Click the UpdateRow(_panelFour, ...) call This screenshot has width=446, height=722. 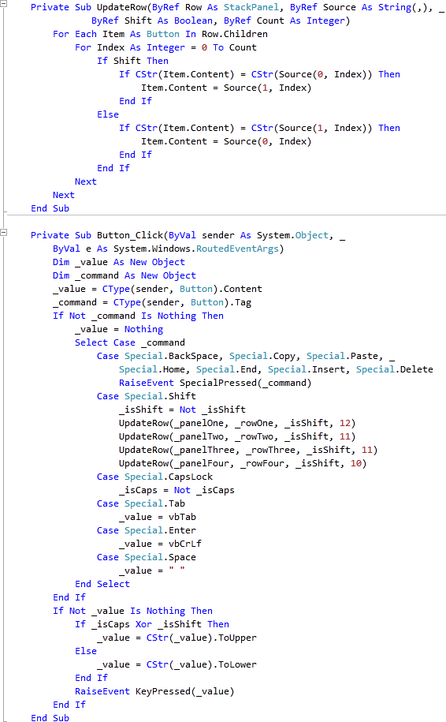tap(243, 462)
